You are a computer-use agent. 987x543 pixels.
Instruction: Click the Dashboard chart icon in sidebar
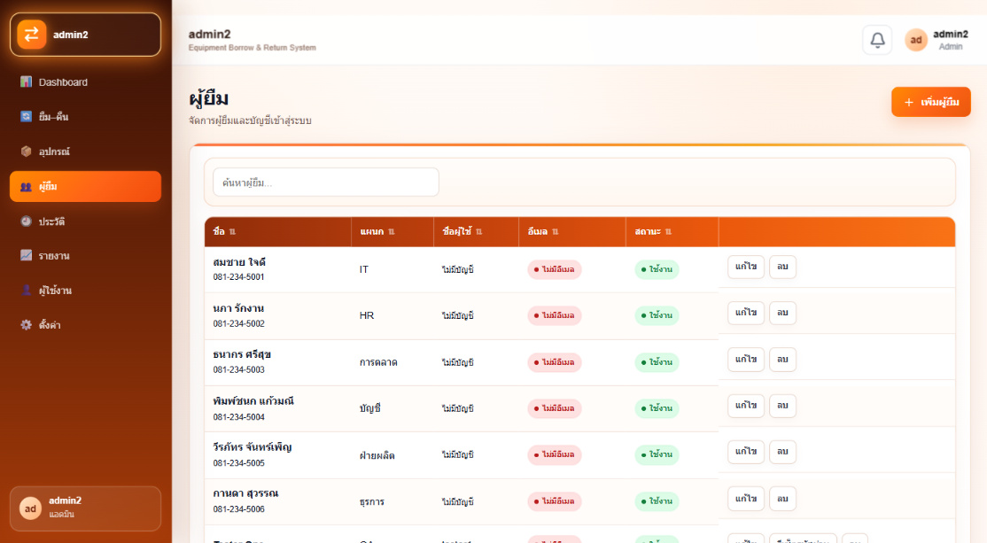[26, 81]
